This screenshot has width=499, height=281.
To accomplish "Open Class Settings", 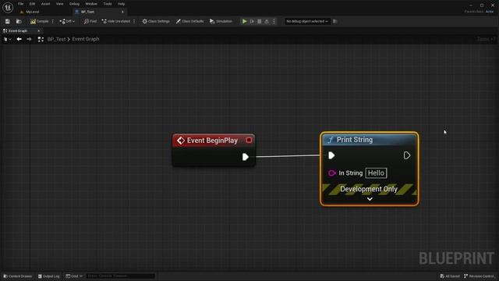I will tap(156, 21).
